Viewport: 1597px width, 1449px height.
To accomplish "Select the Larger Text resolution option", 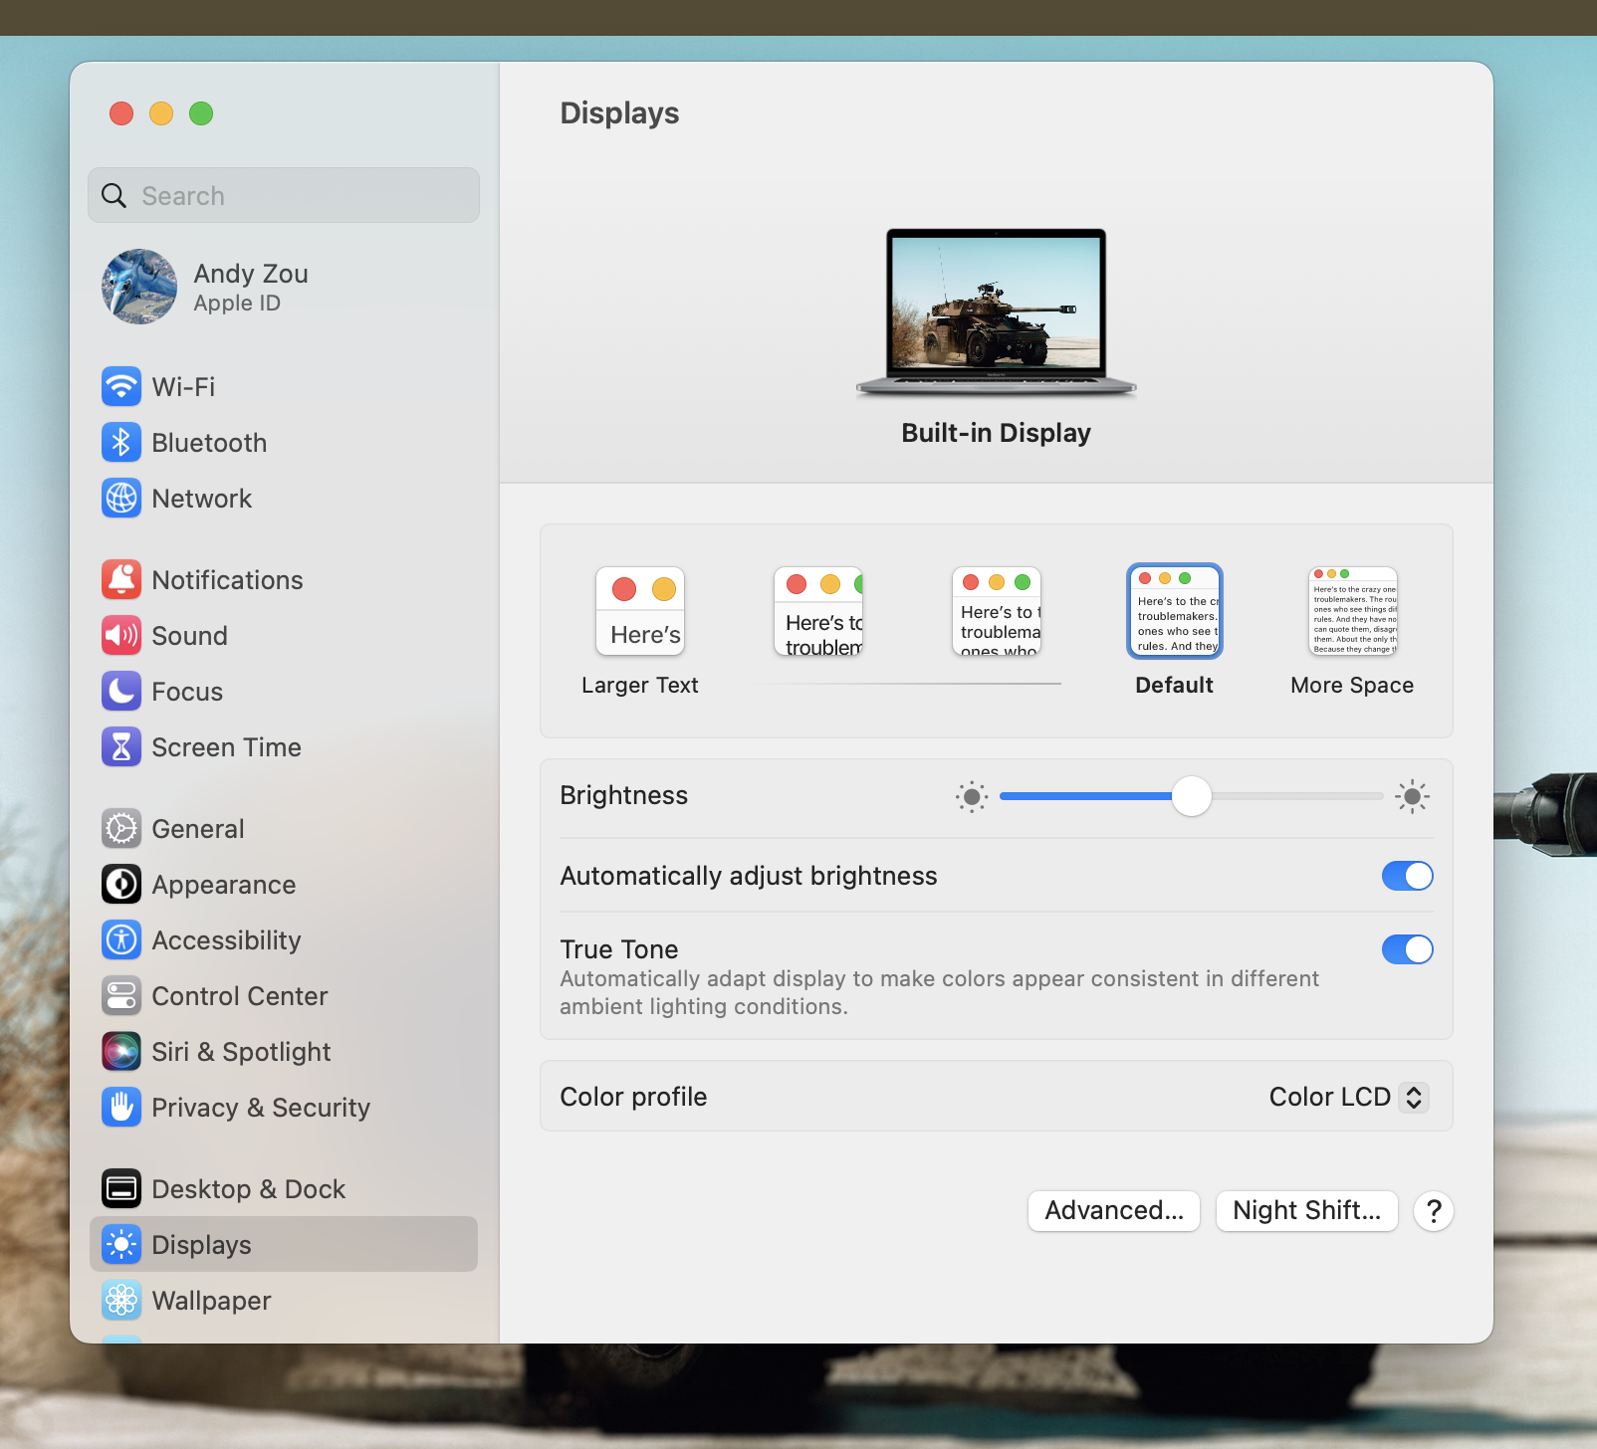I will (x=640, y=631).
